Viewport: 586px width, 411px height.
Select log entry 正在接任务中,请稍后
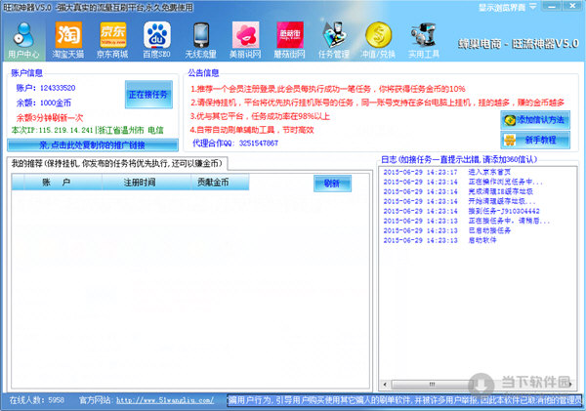pos(467,221)
